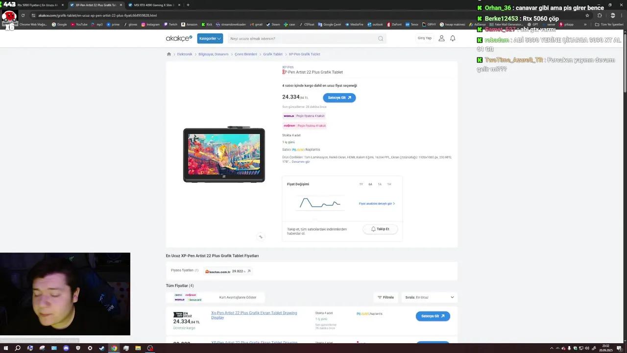
Task: Open the Twitch bookmark
Action: coord(170,24)
